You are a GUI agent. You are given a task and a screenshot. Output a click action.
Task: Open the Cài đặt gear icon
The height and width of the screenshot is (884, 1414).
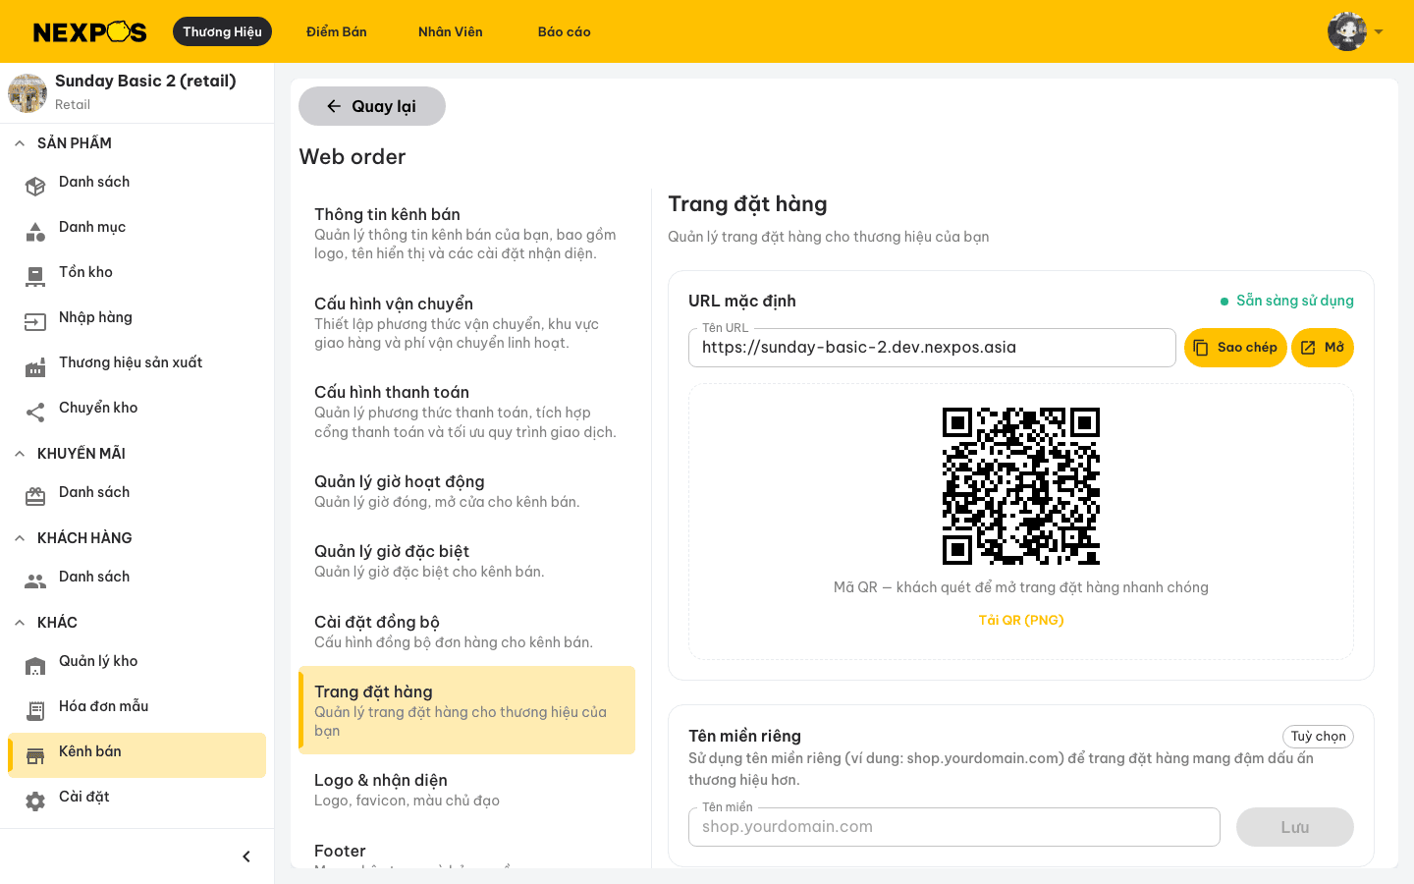tap(35, 801)
